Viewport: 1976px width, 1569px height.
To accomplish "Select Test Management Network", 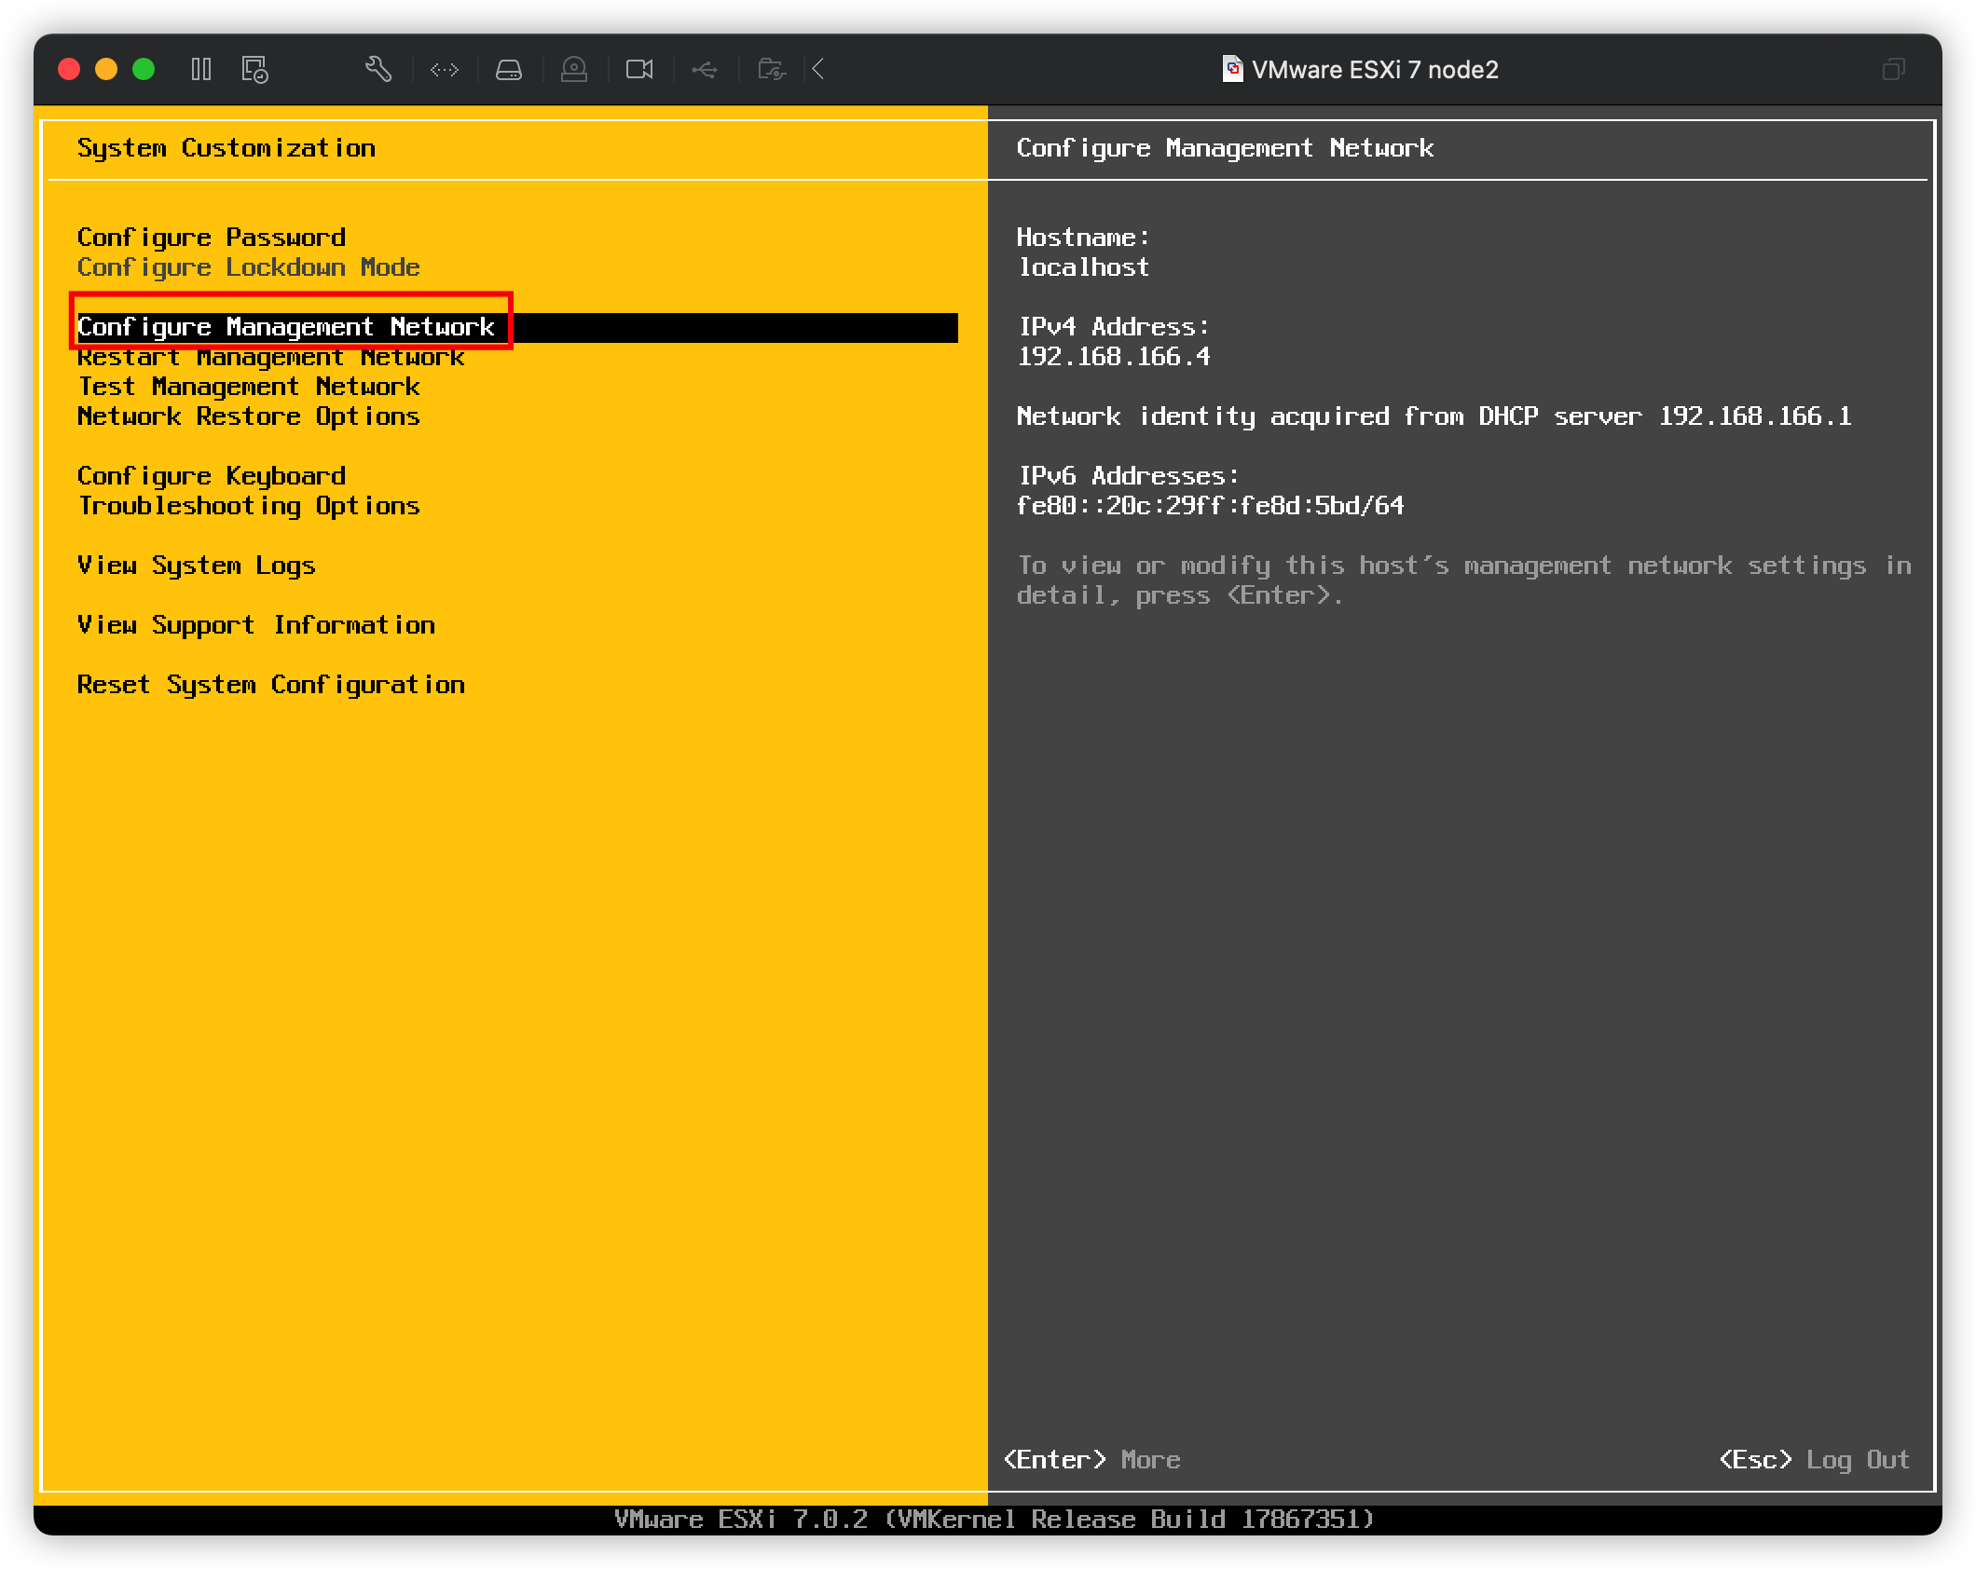I will click(248, 387).
